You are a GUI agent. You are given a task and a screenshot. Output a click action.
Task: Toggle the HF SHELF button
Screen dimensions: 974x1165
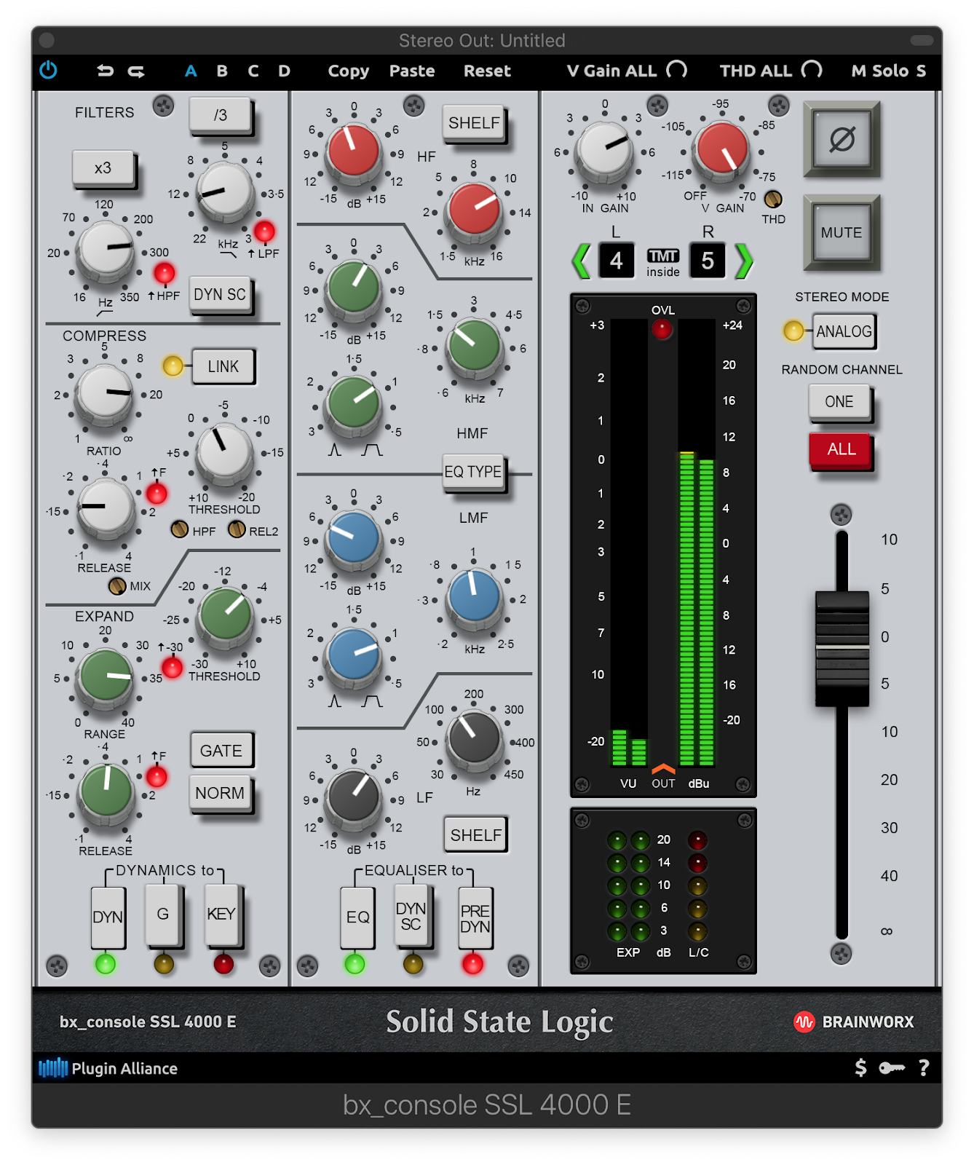[474, 123]
